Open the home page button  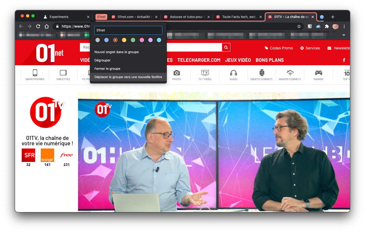click(x=47, y=26)
